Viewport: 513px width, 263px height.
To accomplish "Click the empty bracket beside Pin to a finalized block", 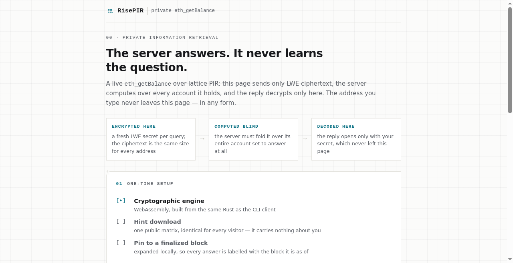I will [121, 243].
